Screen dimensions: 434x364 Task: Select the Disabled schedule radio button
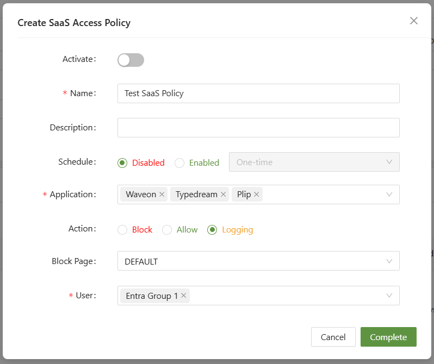122,162
